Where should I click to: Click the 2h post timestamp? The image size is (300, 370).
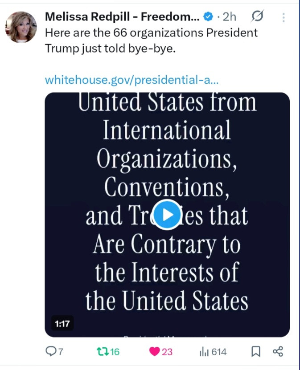click(x=229, y=17)
